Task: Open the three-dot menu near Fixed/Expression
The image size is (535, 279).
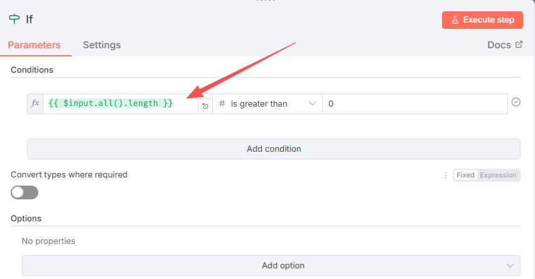Action: pos(446,175)
